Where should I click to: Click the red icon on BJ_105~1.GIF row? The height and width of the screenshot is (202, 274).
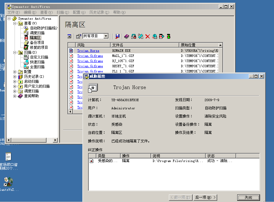click(71, 61)
